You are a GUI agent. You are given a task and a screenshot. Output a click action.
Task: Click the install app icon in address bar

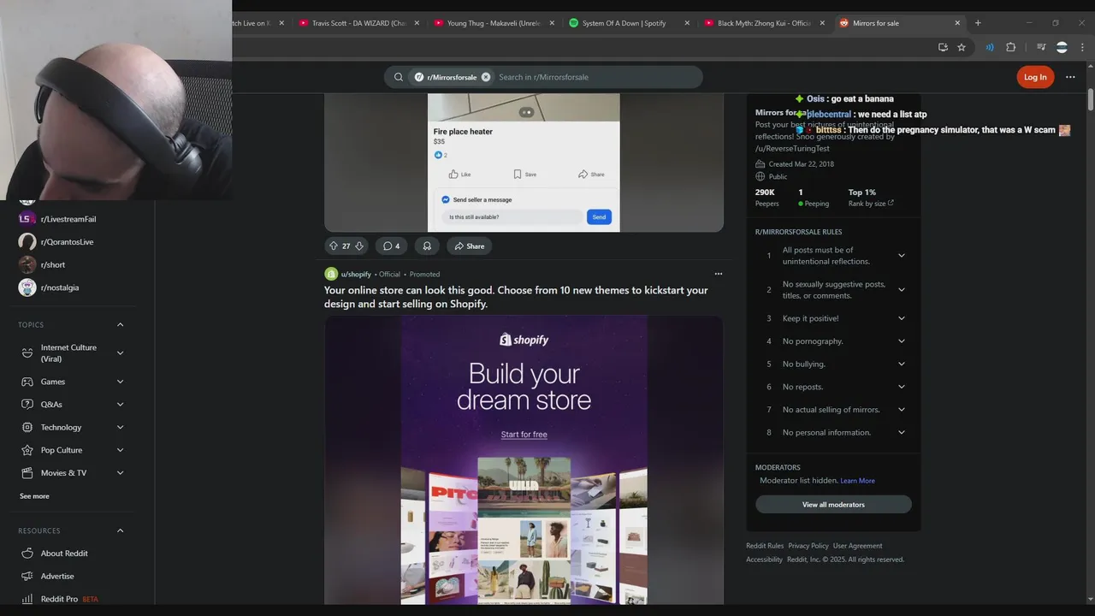[943, 47]
